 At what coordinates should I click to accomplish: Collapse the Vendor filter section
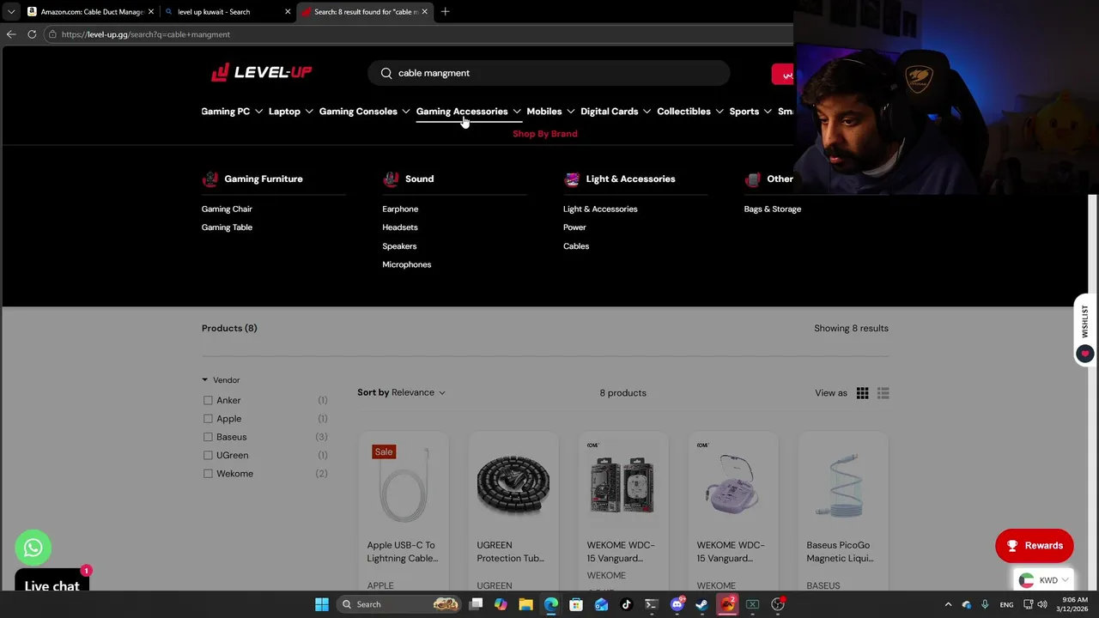click(221, 380)
